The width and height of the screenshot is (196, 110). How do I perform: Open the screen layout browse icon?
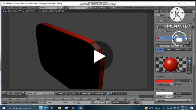[38, 8]
